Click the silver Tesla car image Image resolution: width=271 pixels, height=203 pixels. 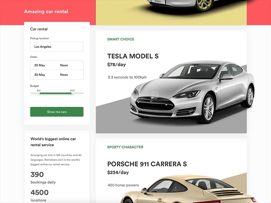coord(192,92)
